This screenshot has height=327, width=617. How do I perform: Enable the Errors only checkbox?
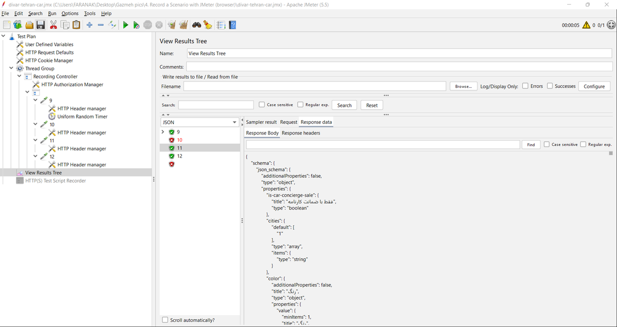pos(525,86)
